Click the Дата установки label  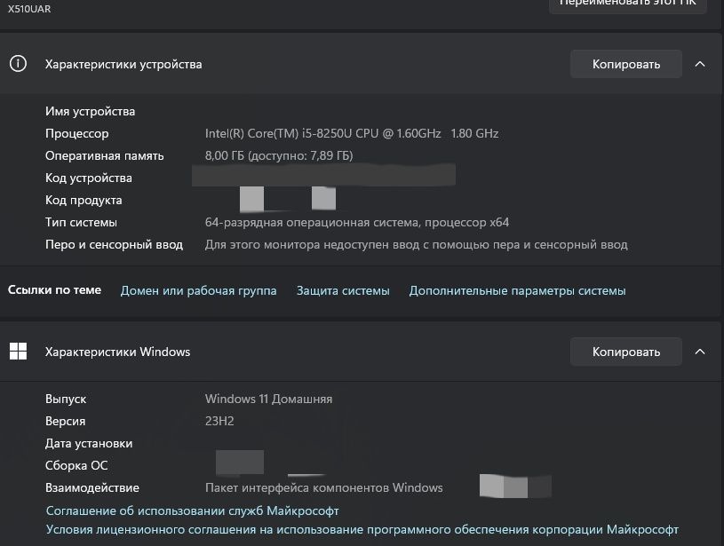tap(89, 444)
